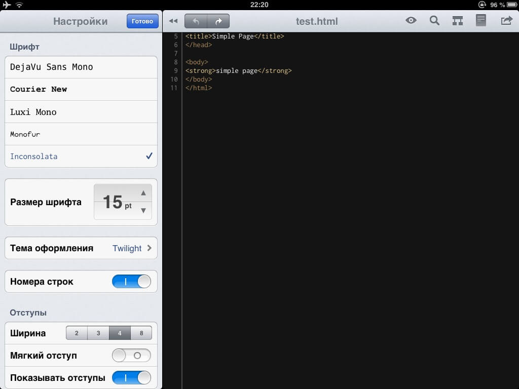Select Inconsolata font

(81, 156)
